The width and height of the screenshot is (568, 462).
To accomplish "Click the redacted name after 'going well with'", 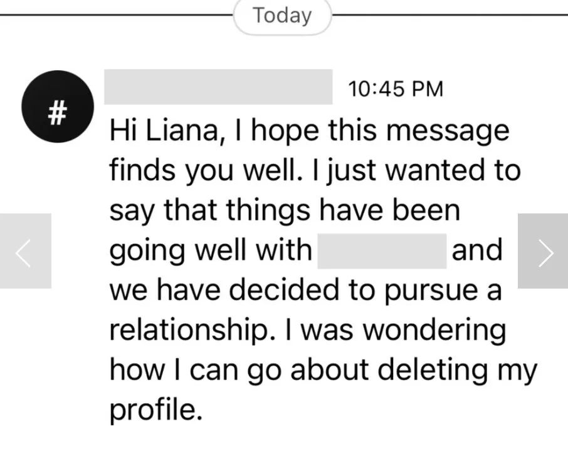I will tap(382, 251).
